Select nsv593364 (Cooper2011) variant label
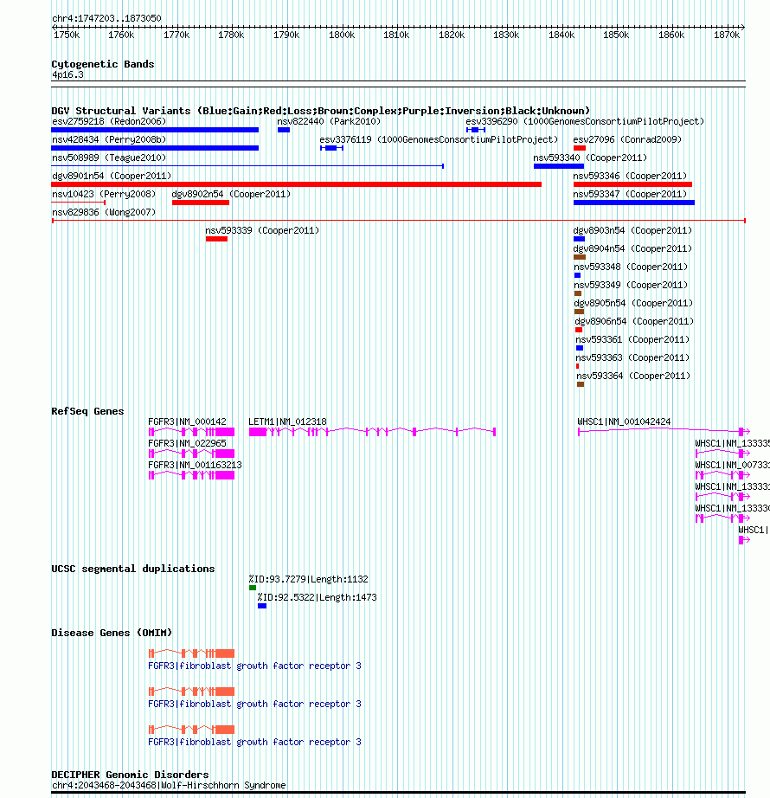This screenshot has width=770, height=798. pyautogui.click(x=633, y=376)
